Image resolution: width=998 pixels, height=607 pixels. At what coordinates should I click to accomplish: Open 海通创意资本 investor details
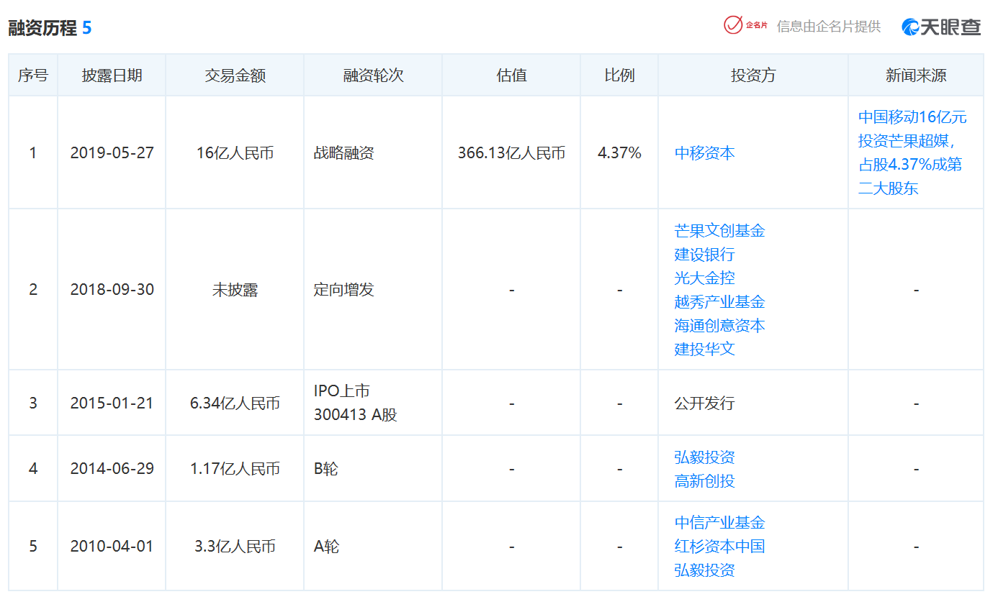point(719,326)
